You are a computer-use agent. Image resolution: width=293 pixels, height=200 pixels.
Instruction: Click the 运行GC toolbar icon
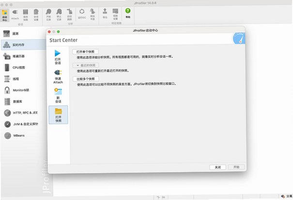[82, 14]
